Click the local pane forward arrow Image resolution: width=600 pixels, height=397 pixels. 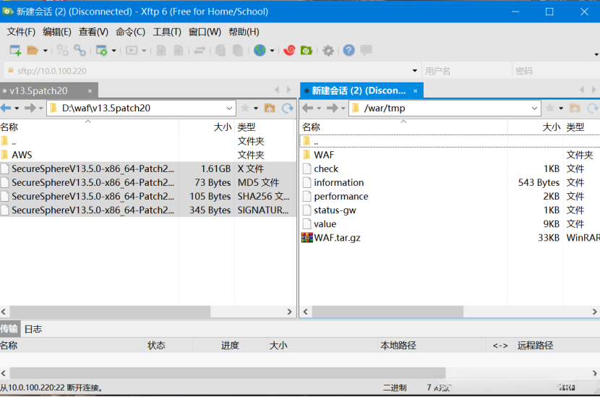point(30,108)
